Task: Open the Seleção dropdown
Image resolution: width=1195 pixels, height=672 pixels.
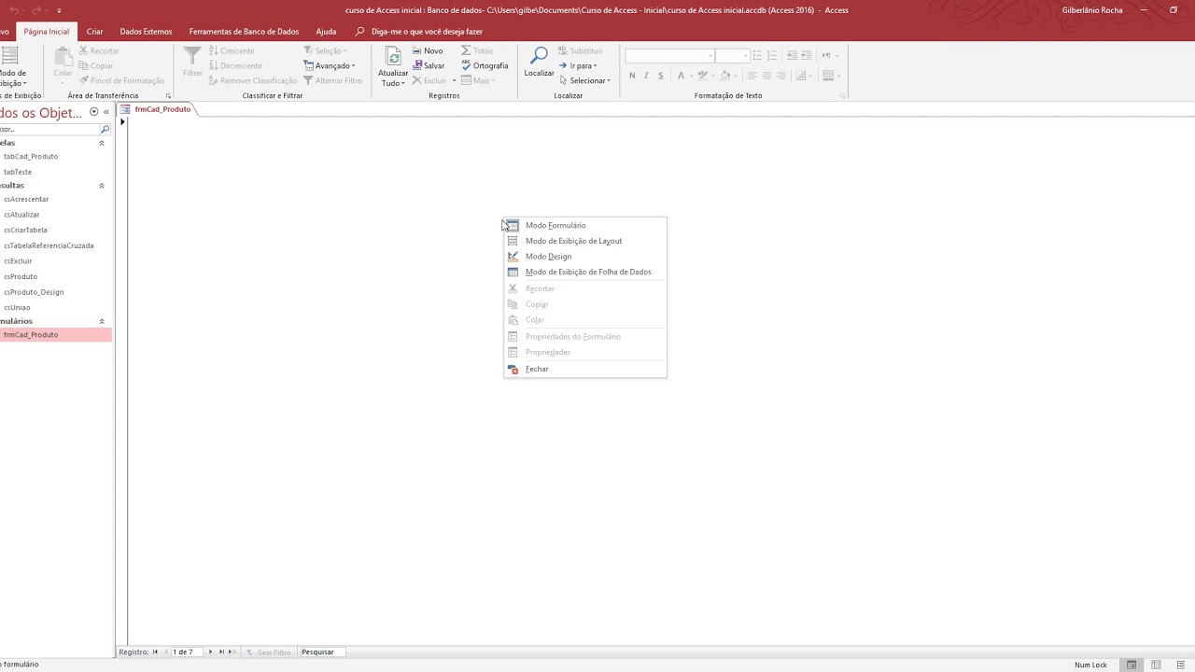Action: (x=325, y=51)
